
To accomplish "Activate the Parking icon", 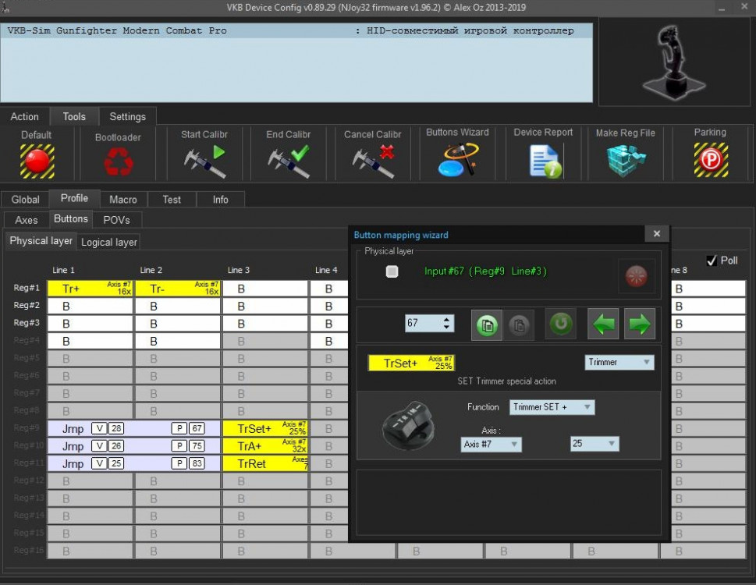I will pyautogui.click(x=710, y=160).
